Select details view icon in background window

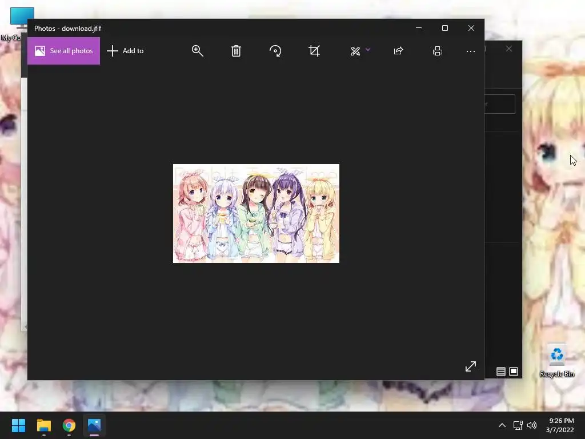(x=501, y=372)
